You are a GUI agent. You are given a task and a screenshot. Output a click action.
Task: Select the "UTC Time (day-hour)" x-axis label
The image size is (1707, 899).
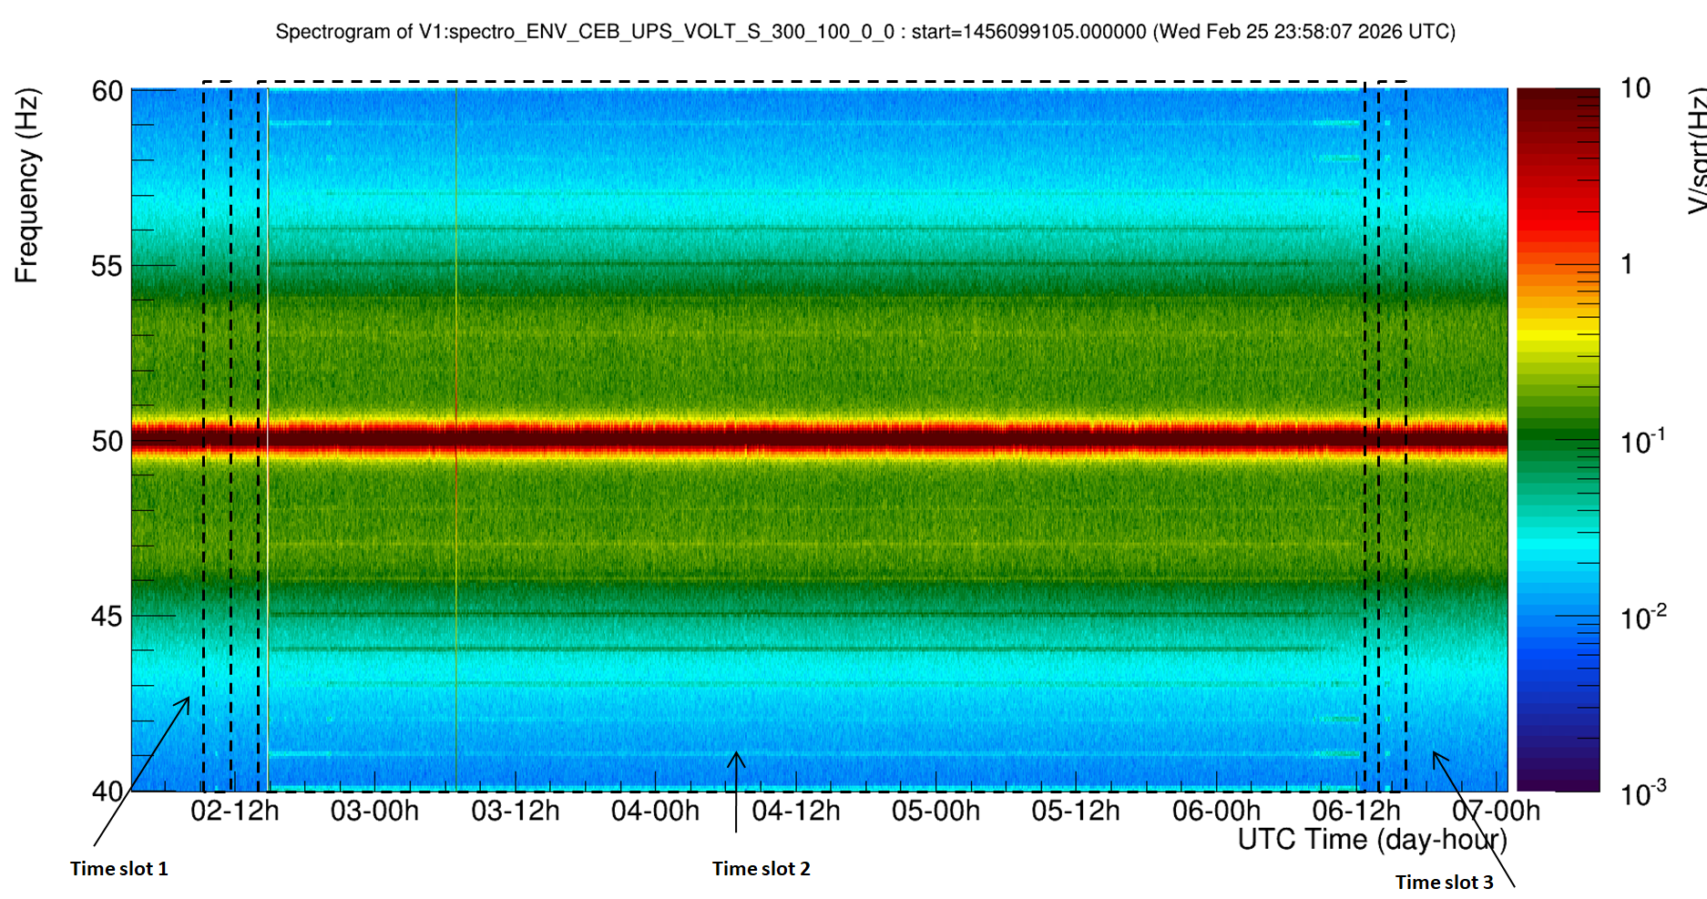tap(1371, 839)
